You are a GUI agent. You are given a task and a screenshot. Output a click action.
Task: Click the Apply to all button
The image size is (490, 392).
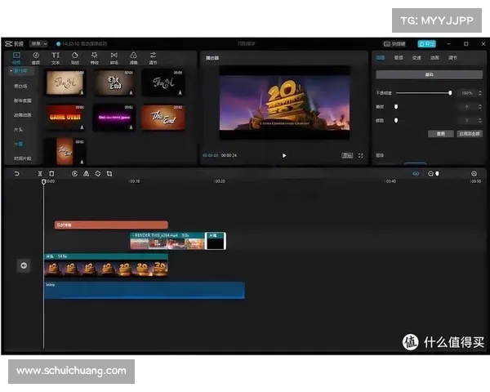470,134
